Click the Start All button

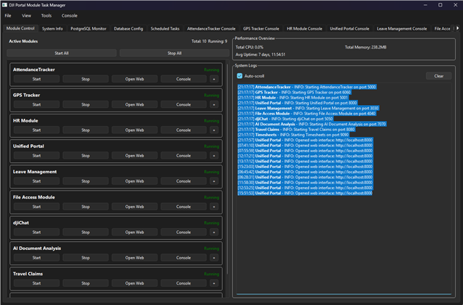tap(61, 54)
